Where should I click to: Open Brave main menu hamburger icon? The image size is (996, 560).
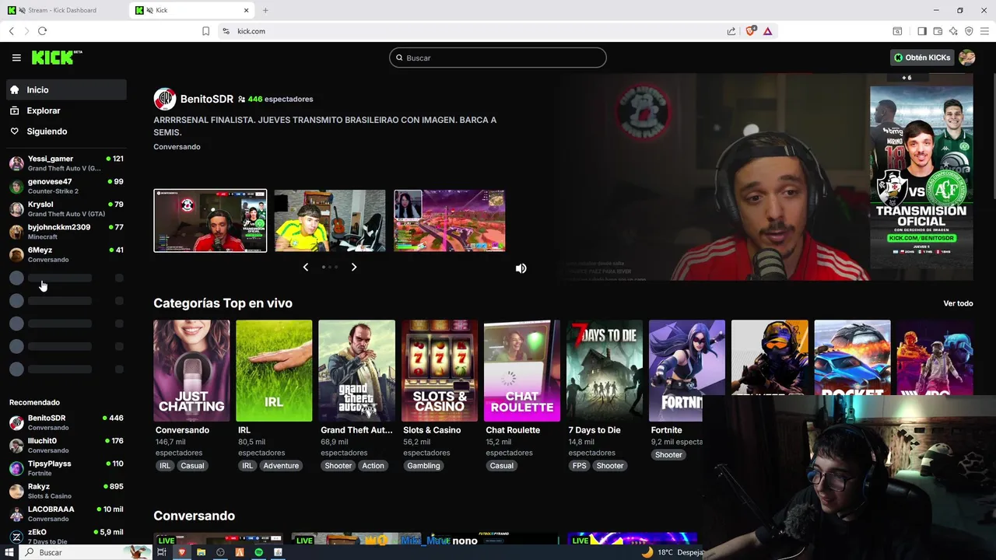point(984,31)
